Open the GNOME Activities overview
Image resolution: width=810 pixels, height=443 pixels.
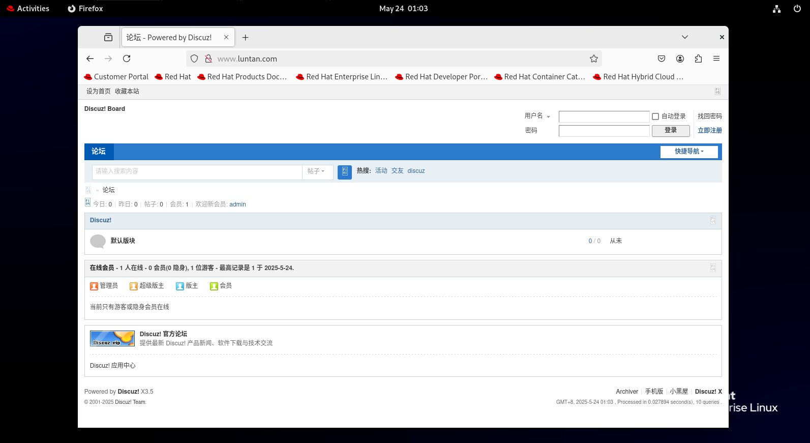[x=28, y=9]
